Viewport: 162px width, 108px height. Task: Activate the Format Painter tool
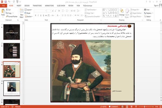(12, 17)
